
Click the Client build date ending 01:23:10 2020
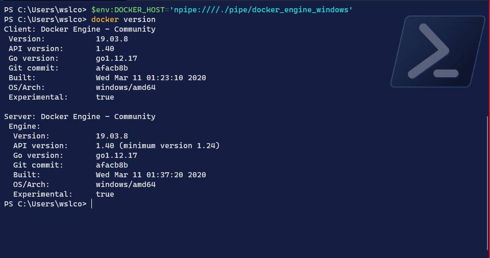pyautogui.click(x=151, y=78)
